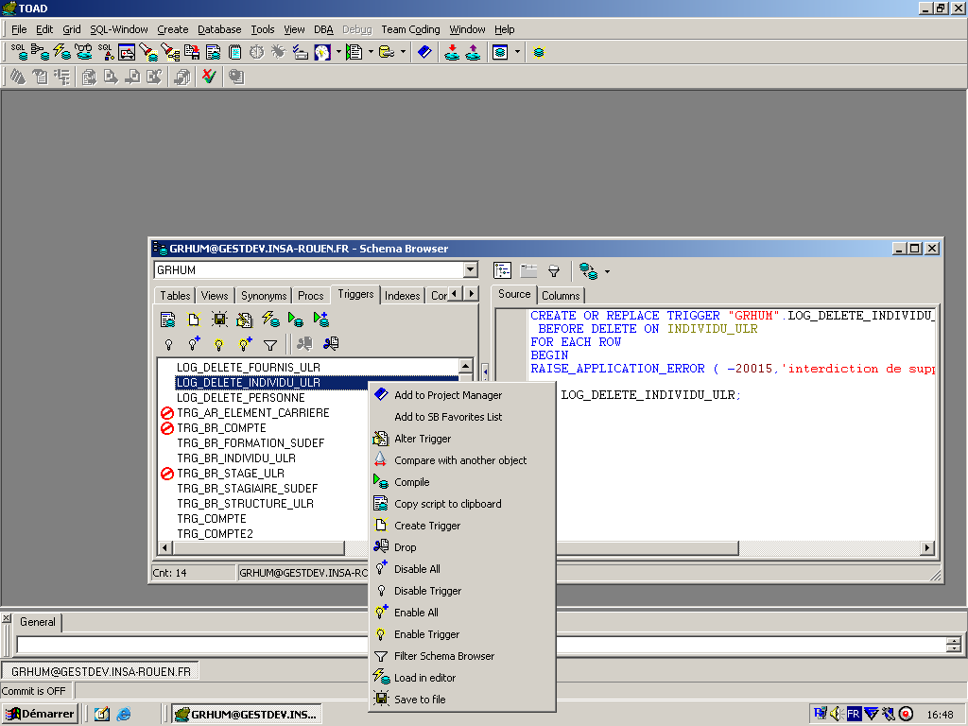Viewport: 968px width, 726px height.
Task: Click the compile trigger green arrow icon without plus
Action: 296,320
